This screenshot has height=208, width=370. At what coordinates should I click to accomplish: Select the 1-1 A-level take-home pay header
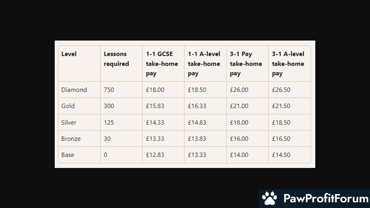click(x=204, y=63)
